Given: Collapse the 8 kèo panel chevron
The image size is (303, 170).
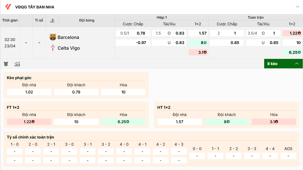Looking at the screenshot, I should point(297,63).
